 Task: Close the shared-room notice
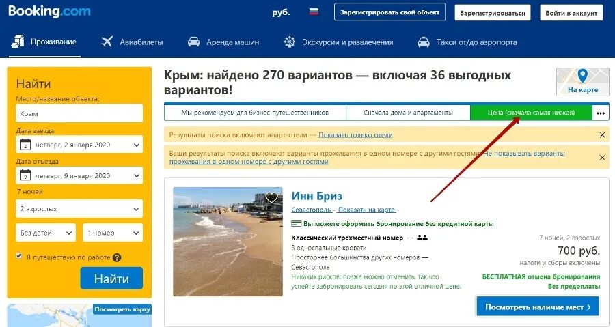point(602,158)
